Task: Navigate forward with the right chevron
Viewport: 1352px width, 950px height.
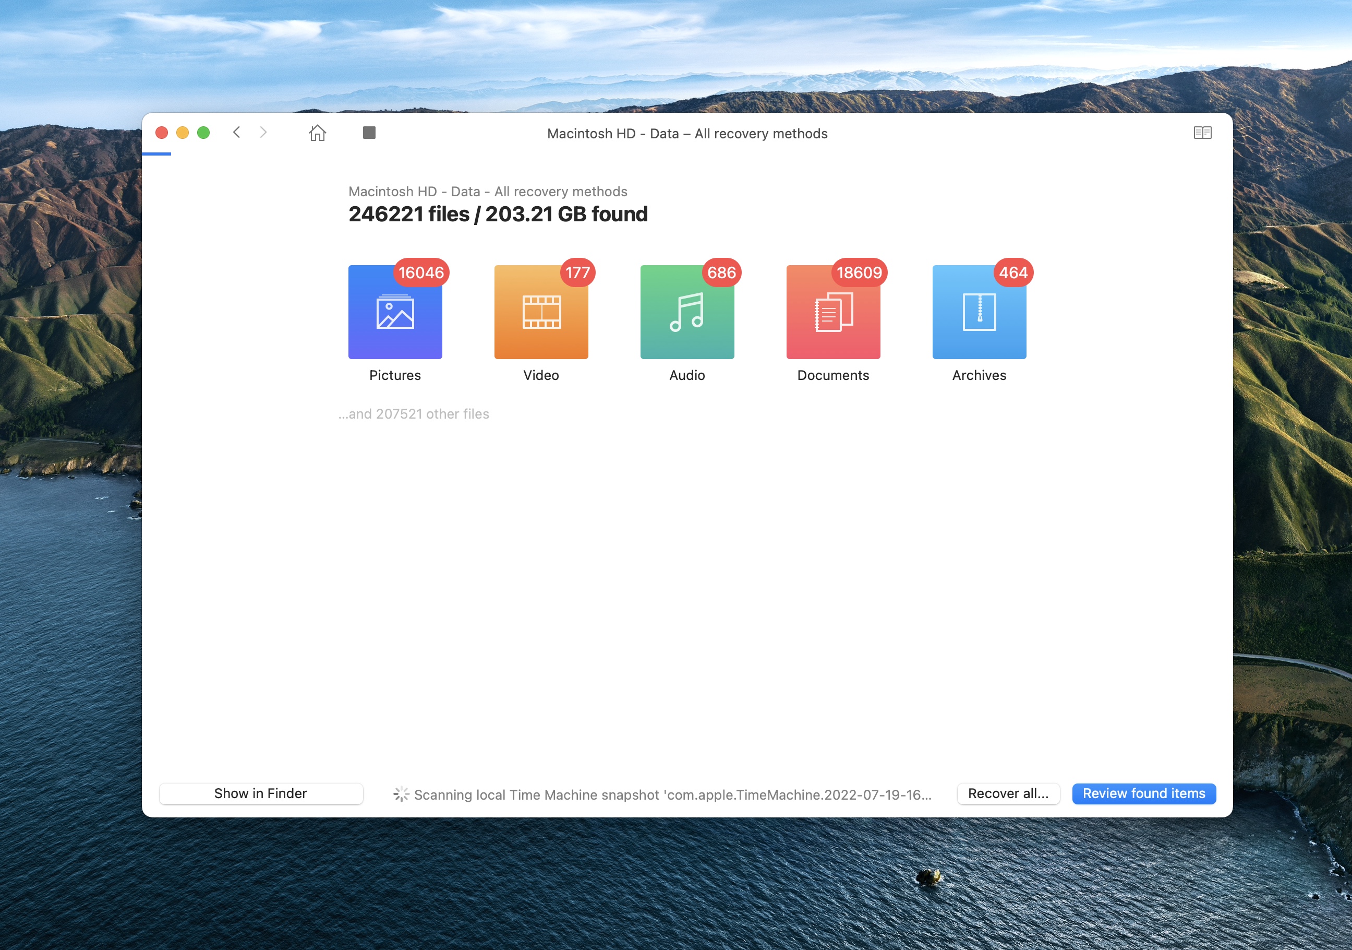Action: 263,133
